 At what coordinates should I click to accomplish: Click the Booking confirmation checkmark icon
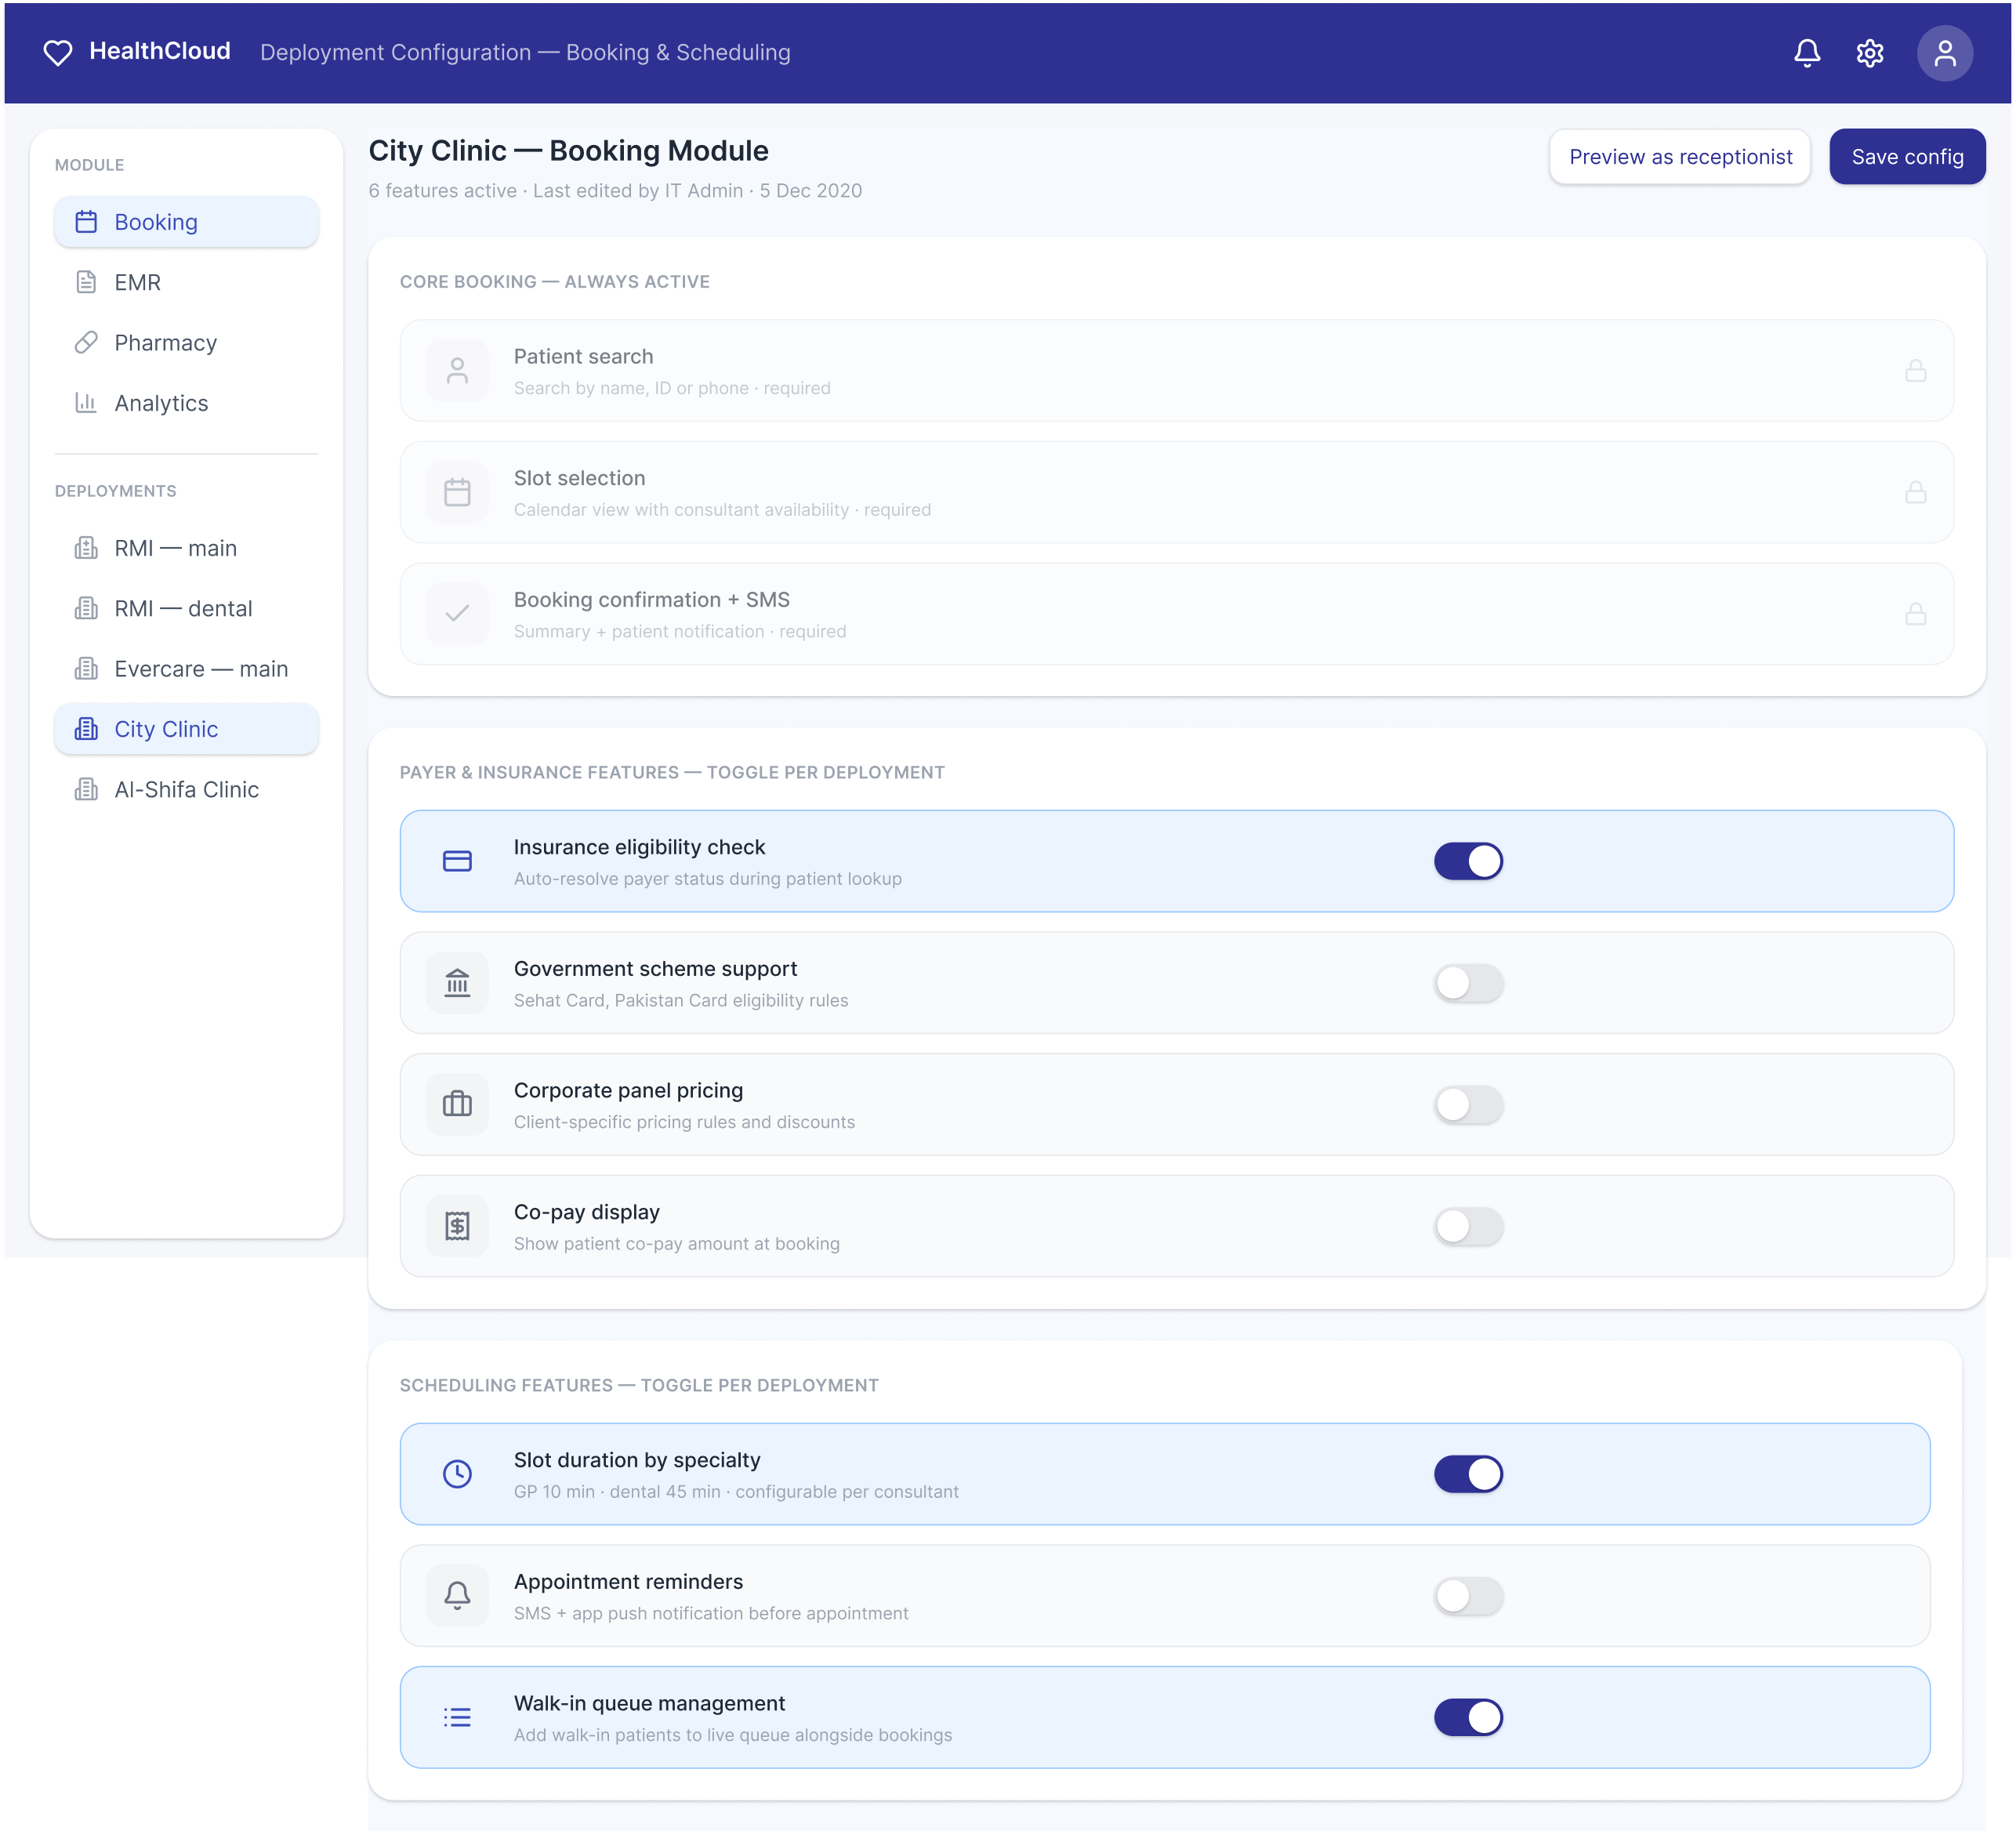click(457, 614)
